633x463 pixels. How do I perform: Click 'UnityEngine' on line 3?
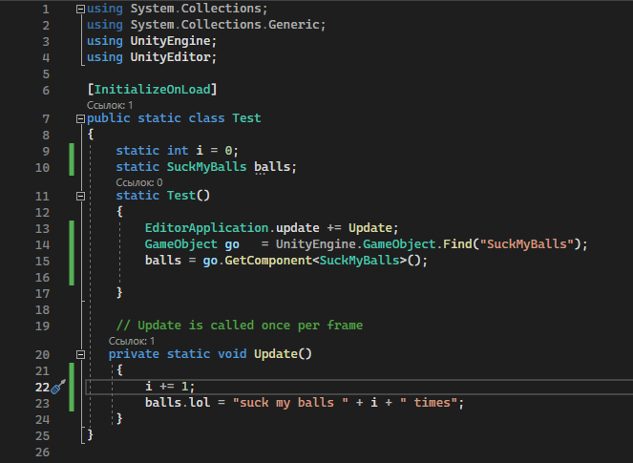(x=170, y=41)
